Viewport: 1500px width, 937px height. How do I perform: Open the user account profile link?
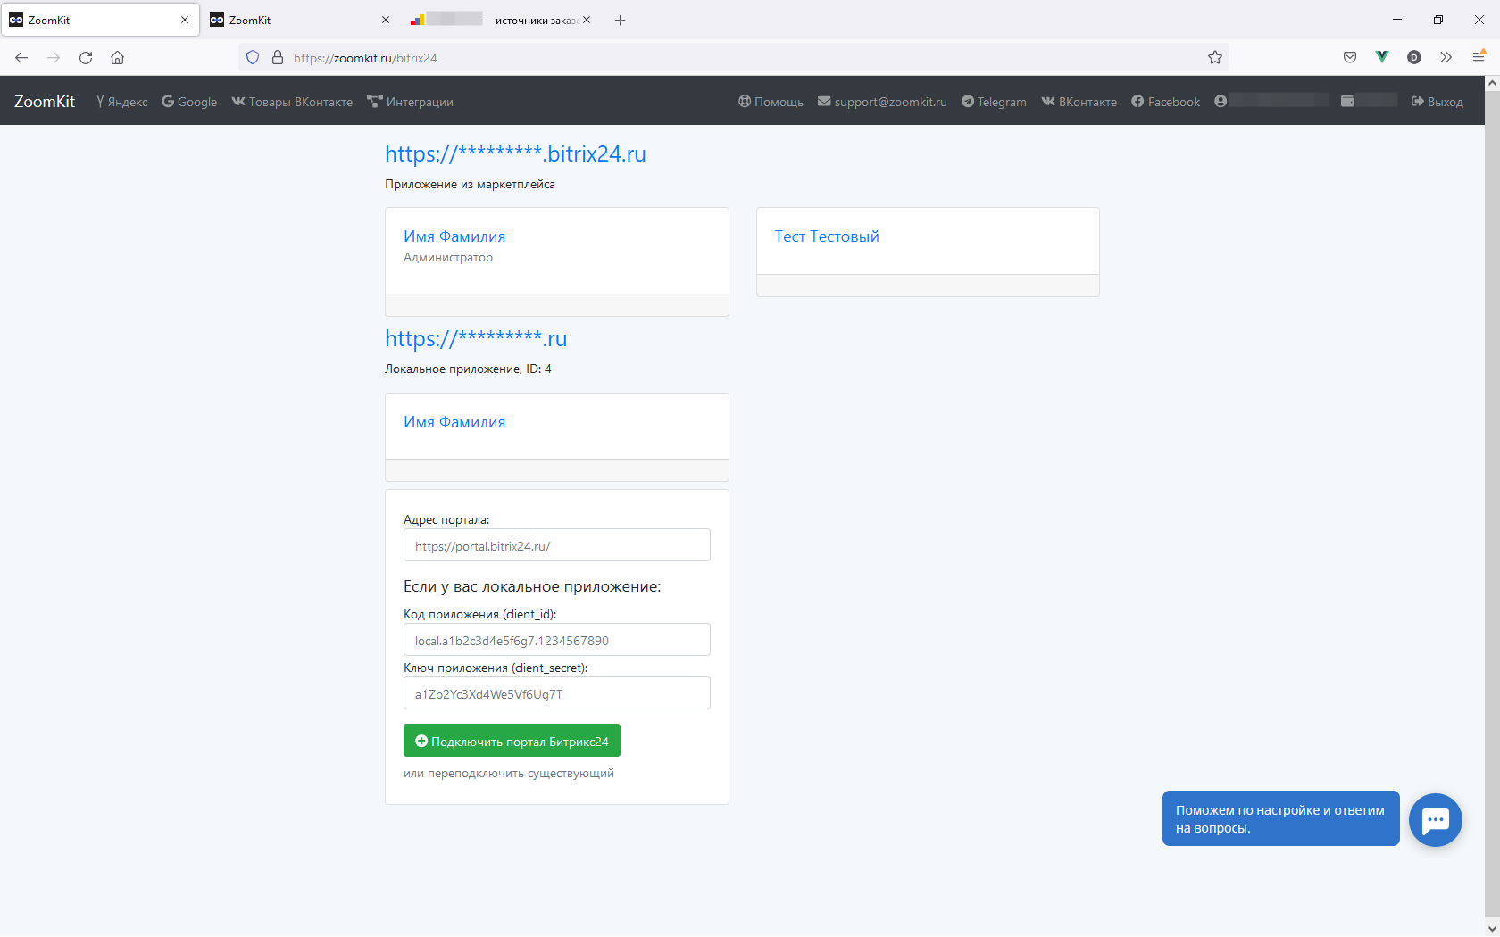[1271, 101]
